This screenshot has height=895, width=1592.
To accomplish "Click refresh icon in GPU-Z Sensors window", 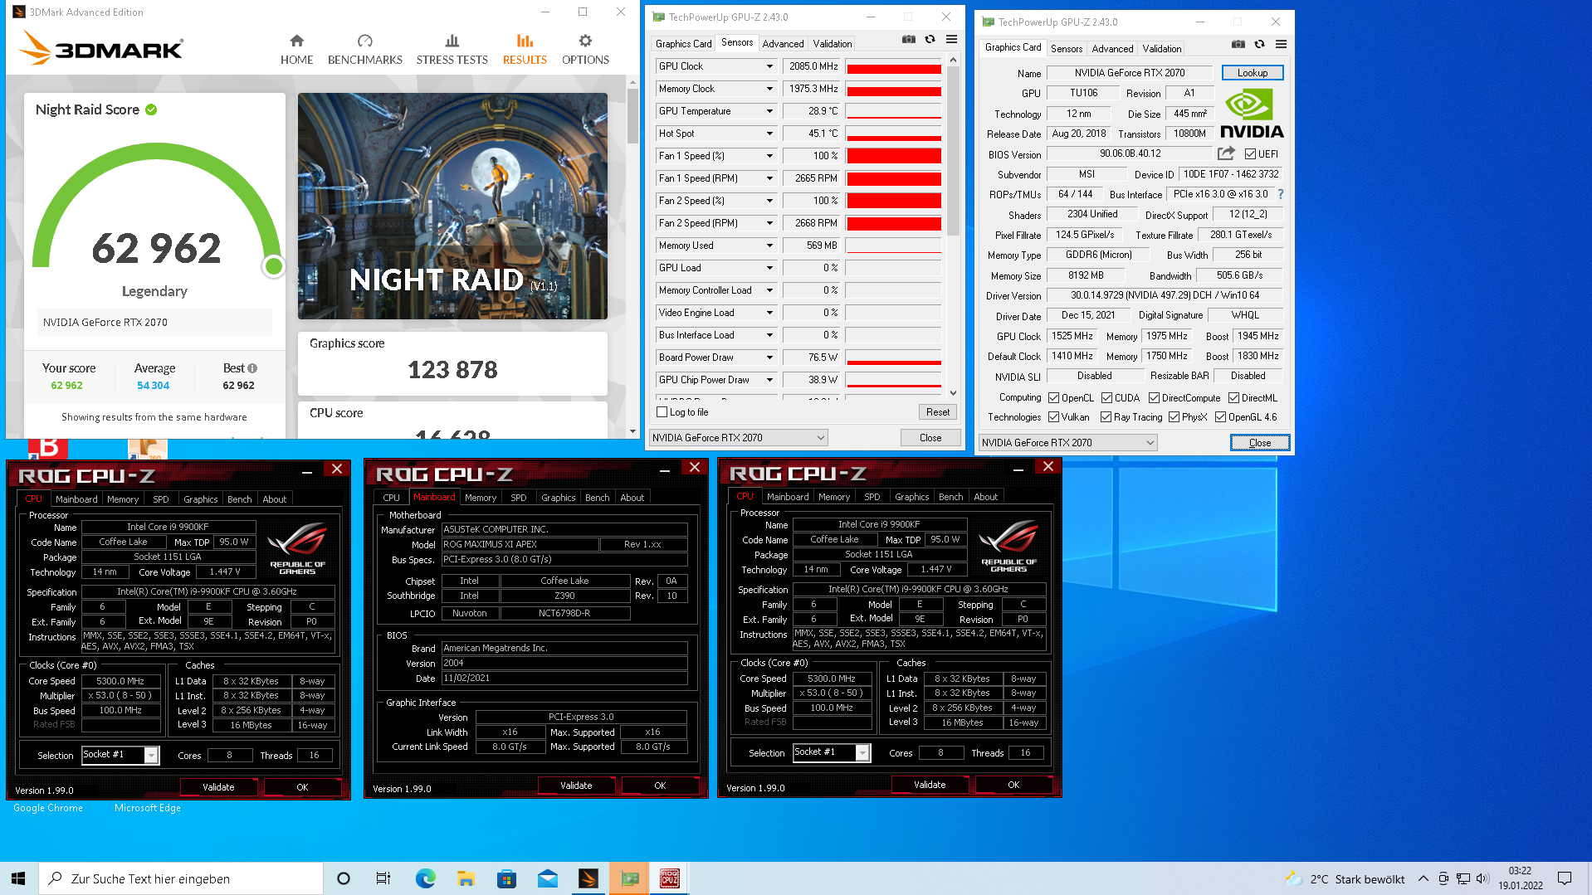I will pos(930,40).
